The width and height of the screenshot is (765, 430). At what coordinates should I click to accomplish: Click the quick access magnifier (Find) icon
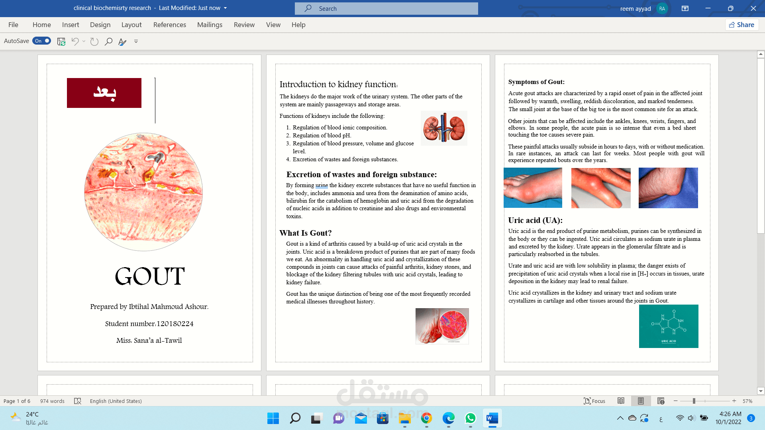(x=108, y=41)
